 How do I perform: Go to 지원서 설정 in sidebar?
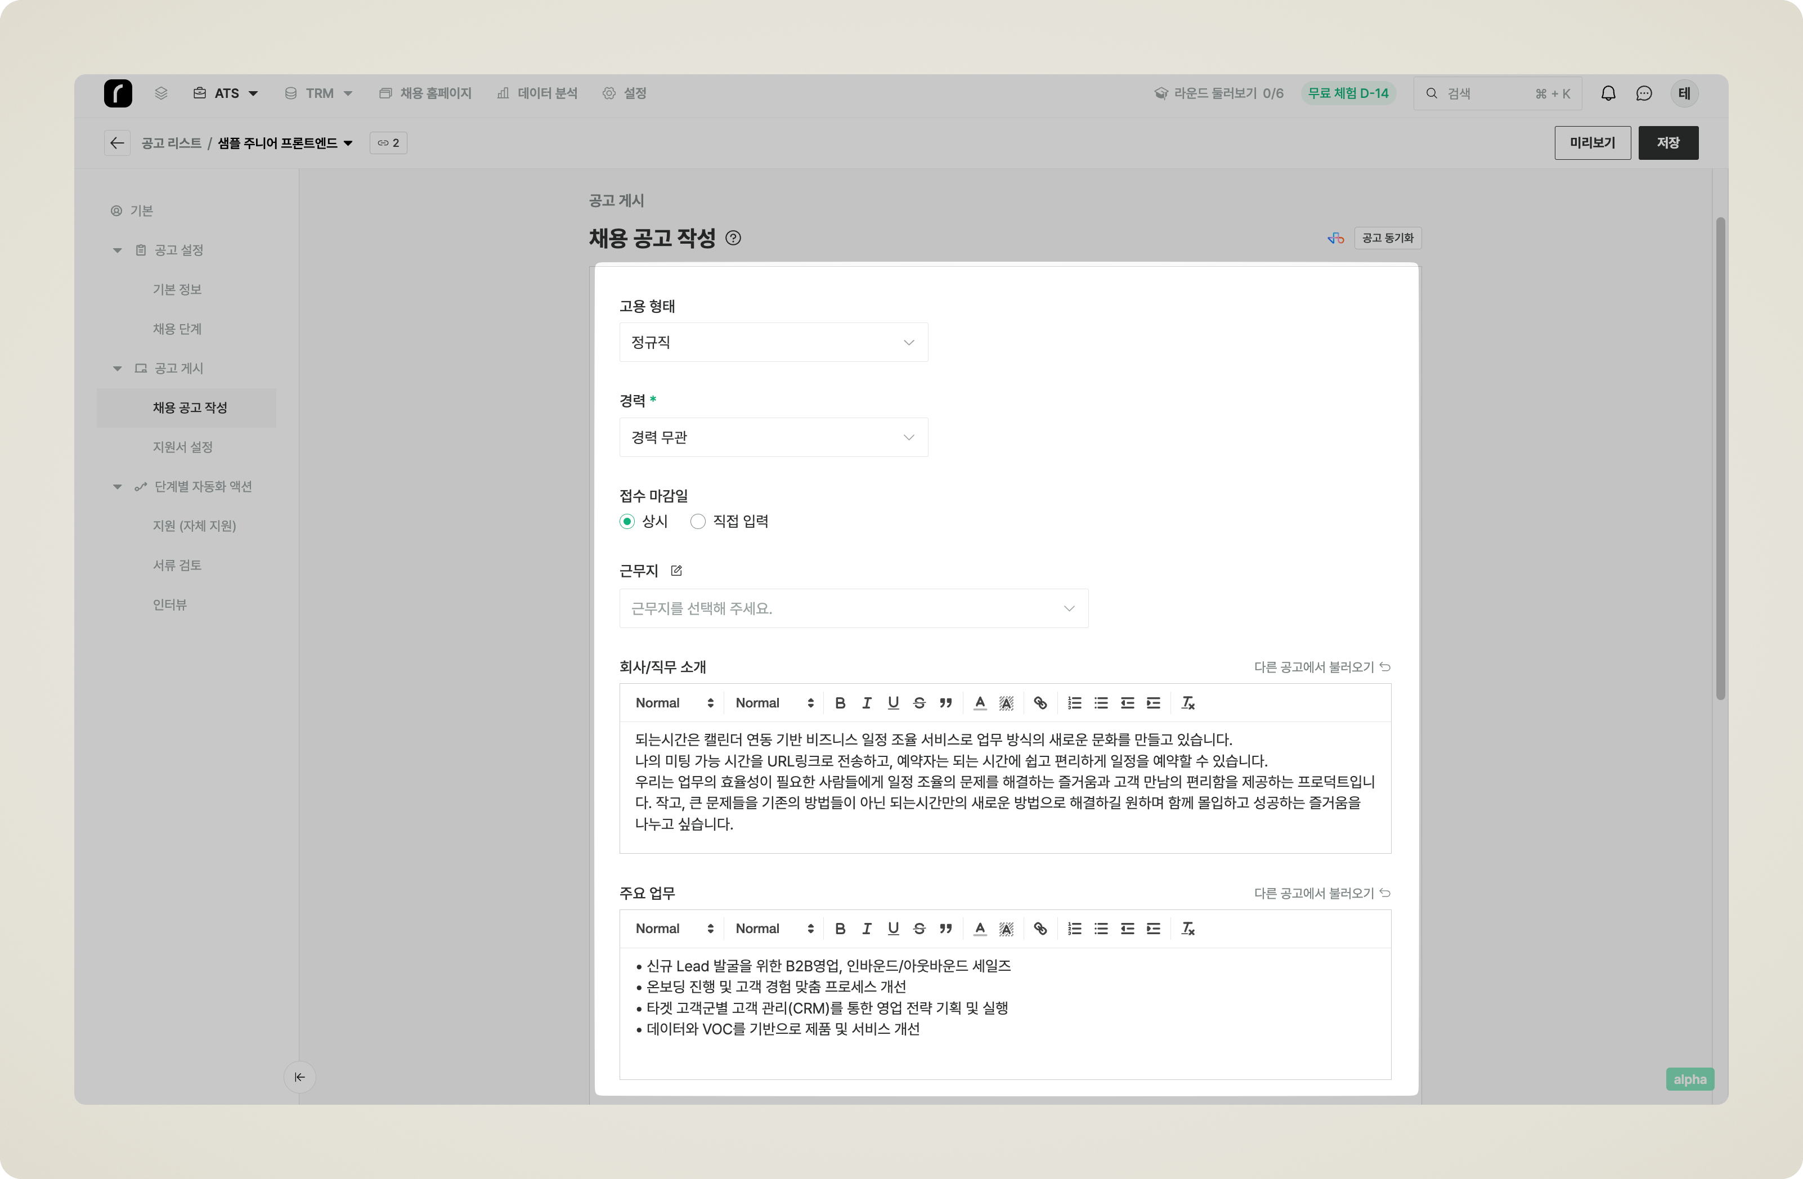[x=182, y=447]
